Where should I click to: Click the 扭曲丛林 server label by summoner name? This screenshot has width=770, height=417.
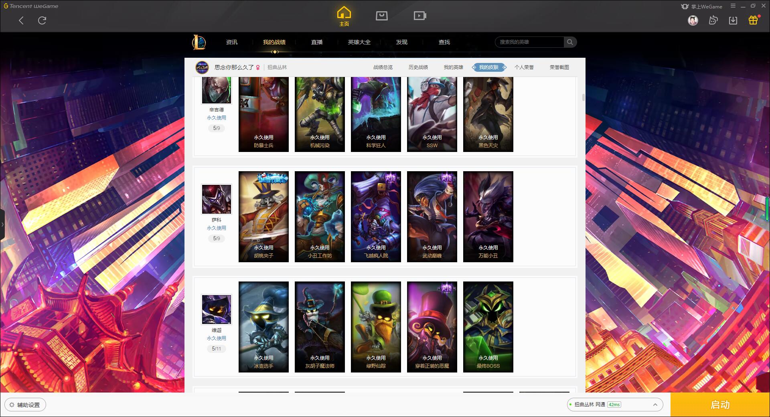tap(277, 67)
